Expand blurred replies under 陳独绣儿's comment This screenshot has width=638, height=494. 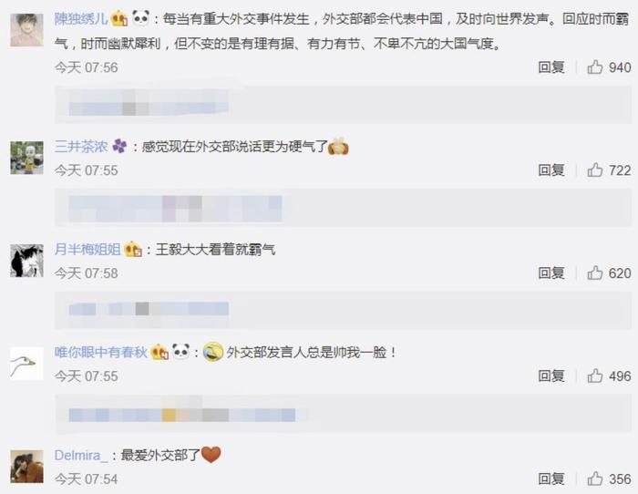[x=343, y=105]
